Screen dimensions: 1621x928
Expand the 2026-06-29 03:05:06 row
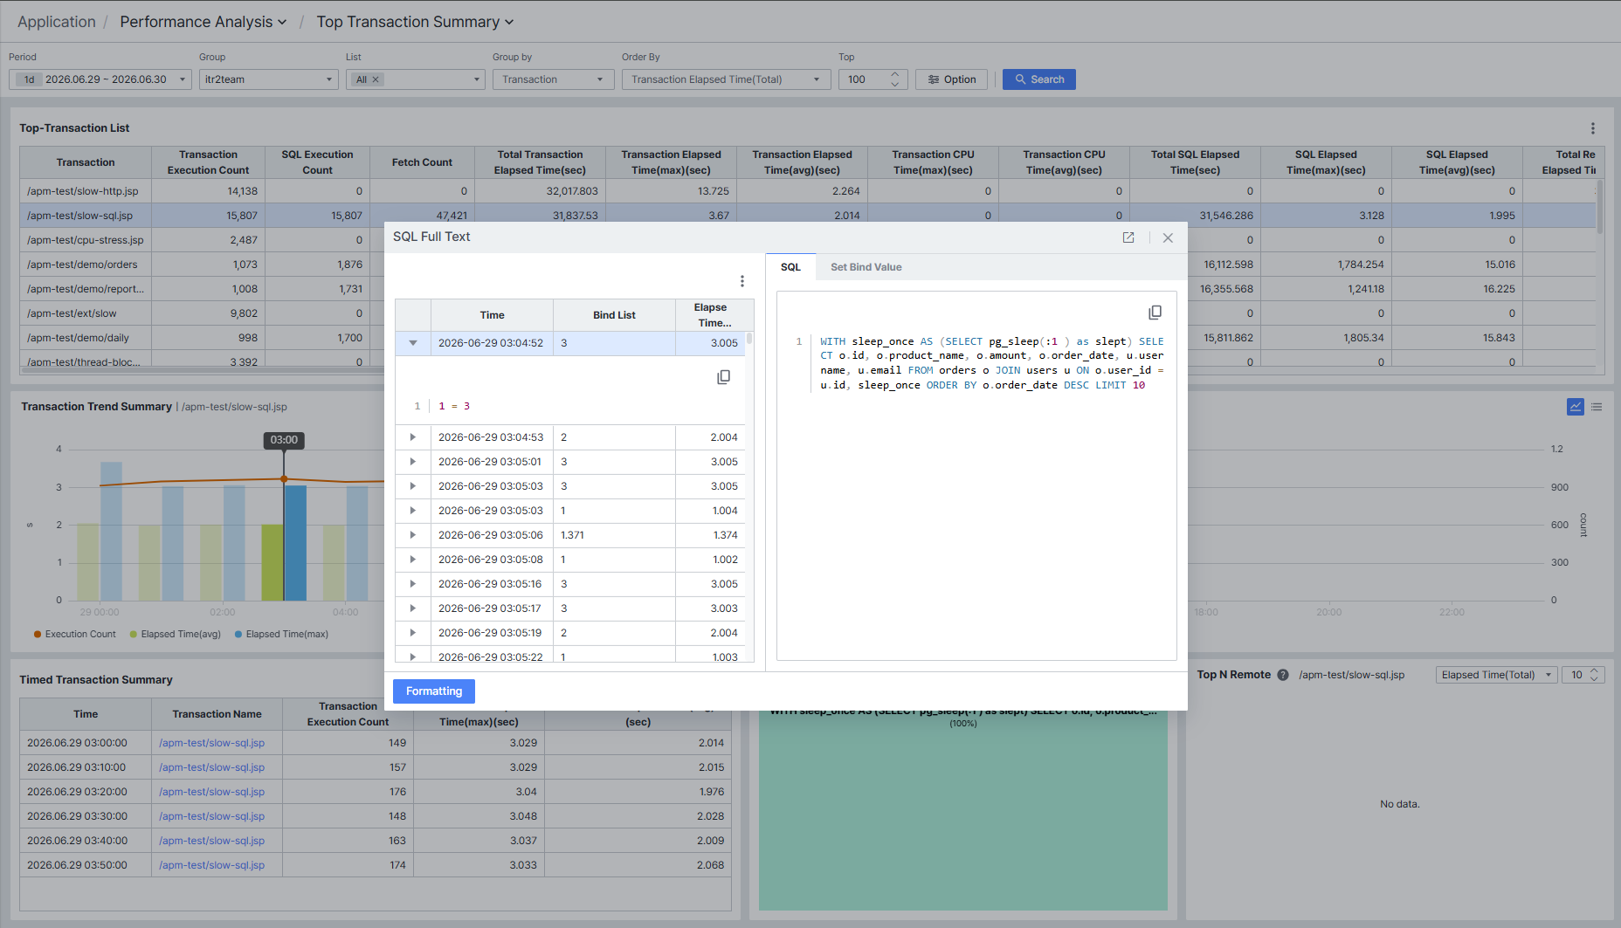click(413, 535)
